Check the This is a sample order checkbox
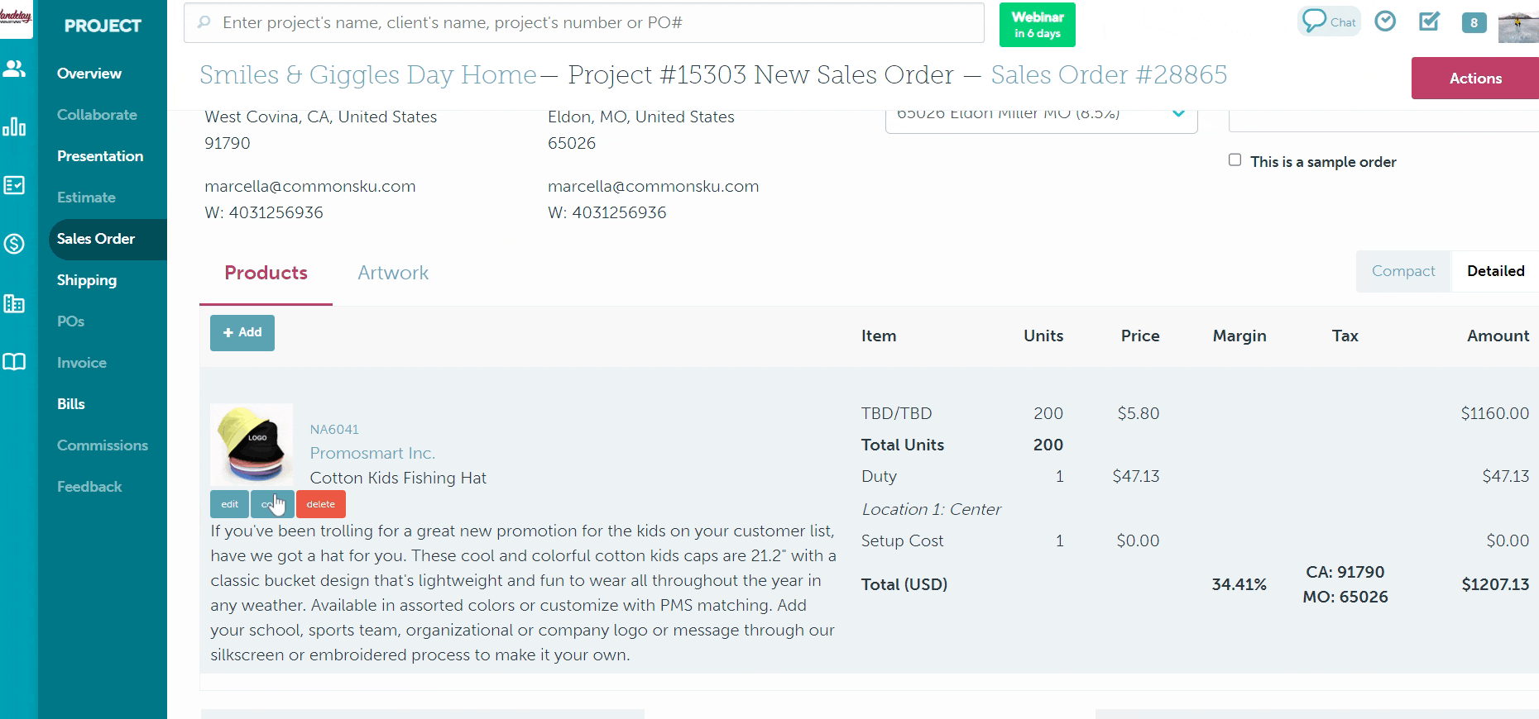The width and height of the screenshot is (1539, 719). click(x=1235, y=160)
